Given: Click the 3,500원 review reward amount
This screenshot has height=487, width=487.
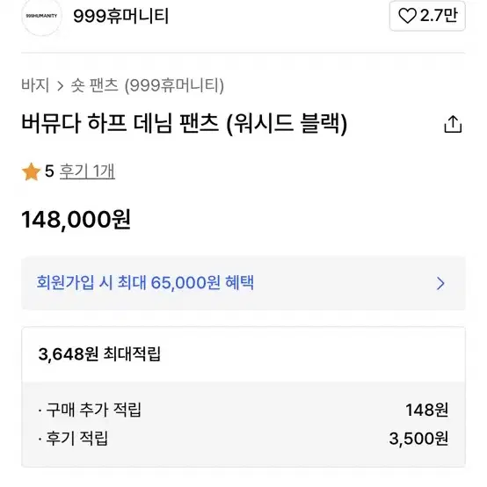Looking at the screenshot, I should click(x=418, y=439).
